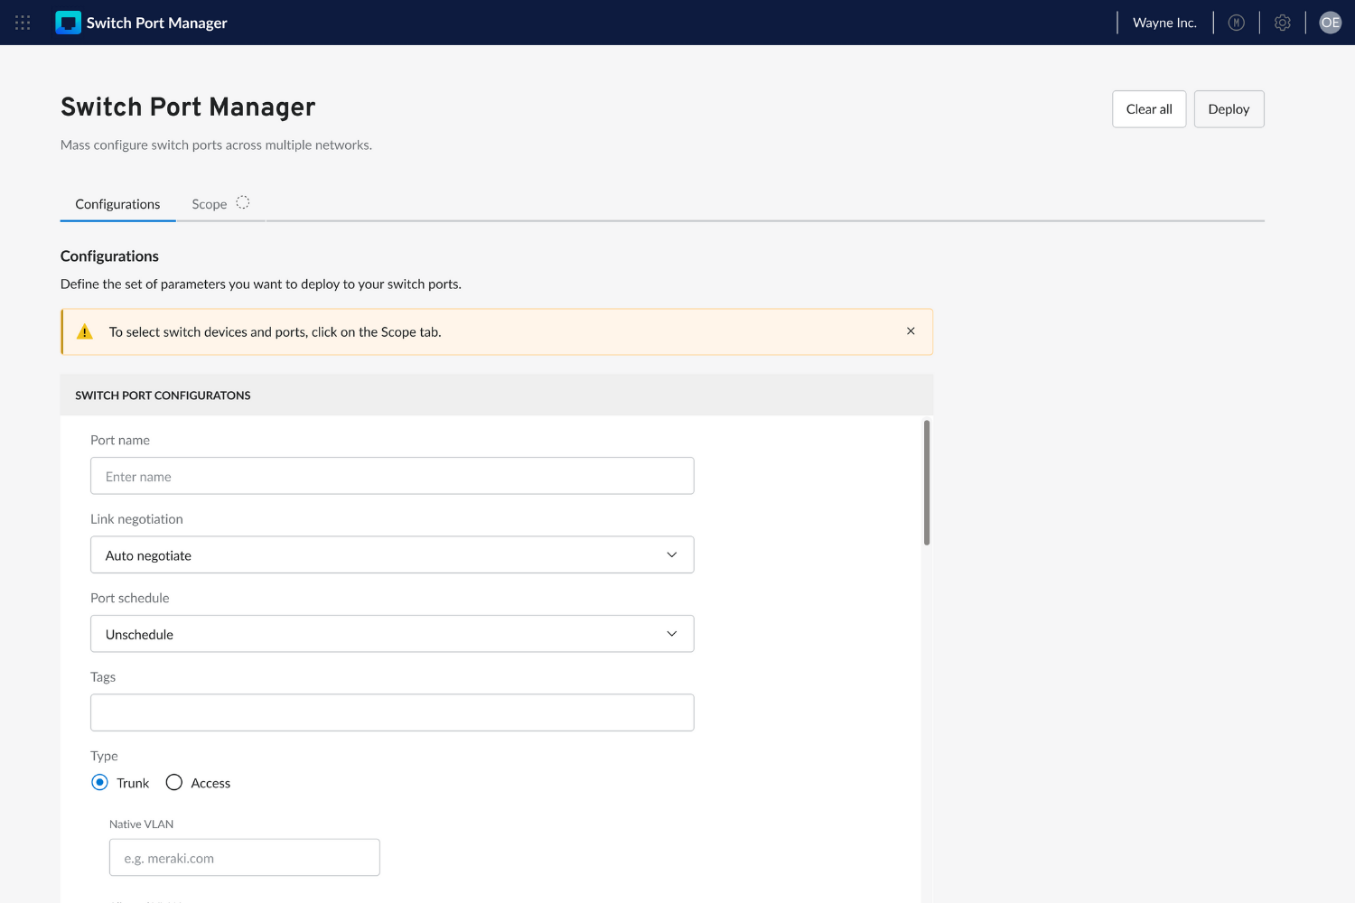Click the Native VLAN label
This screenshot has width=1355, height=903.
coord(141,824)
